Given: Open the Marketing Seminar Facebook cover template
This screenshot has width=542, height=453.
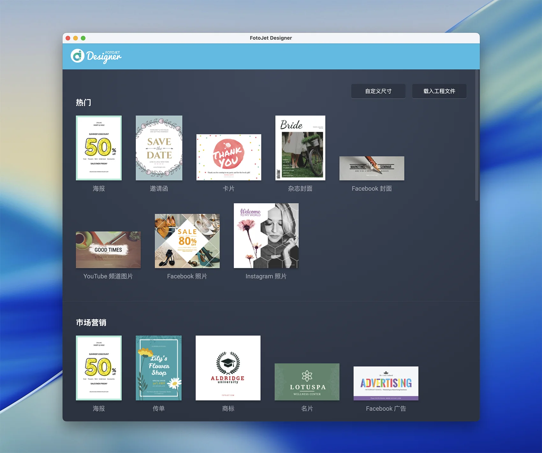Looking at the screenshot, I should [x=372, y=168].
